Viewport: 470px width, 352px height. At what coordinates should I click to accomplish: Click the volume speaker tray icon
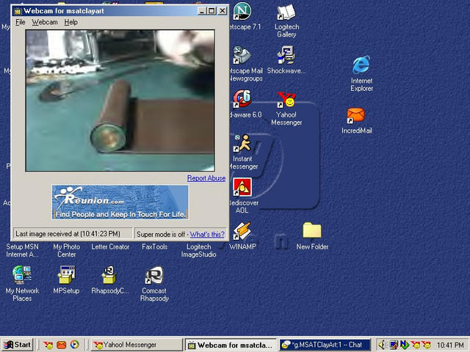[382, 345]
